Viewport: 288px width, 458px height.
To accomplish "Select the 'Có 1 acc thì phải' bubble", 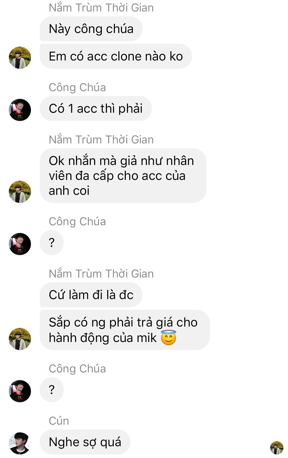I will tap(96, 109).
